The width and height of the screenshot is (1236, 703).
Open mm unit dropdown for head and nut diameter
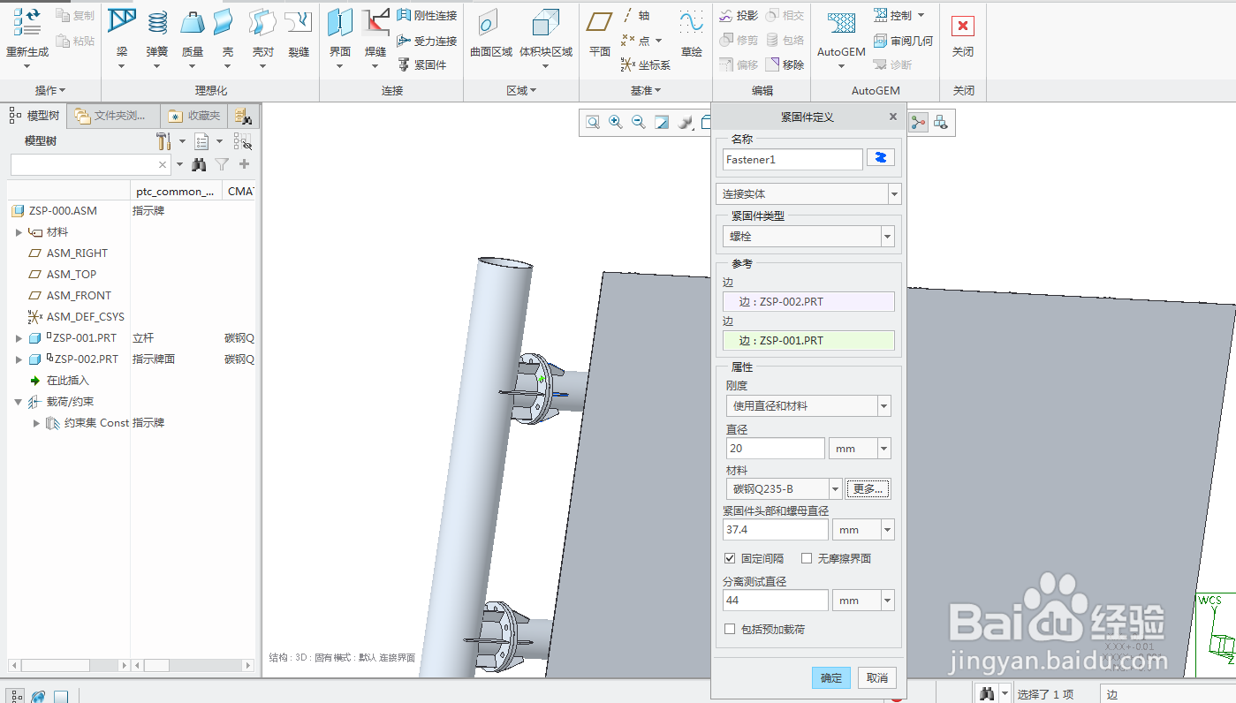coord(888,530)
